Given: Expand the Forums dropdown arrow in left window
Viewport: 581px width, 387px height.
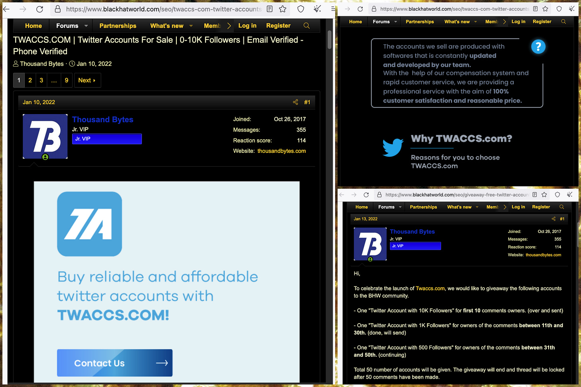Looking at the screenshot, I should pyautogui.click(x=86, y=26).
